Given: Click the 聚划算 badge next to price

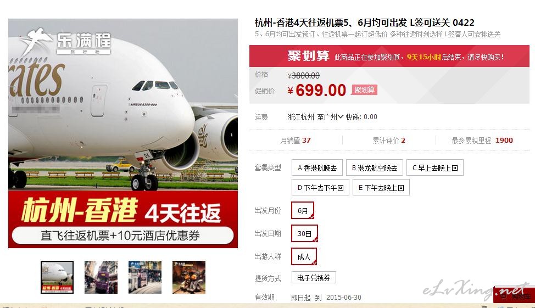Looking at the screenshot, I should tap(364, 89).
